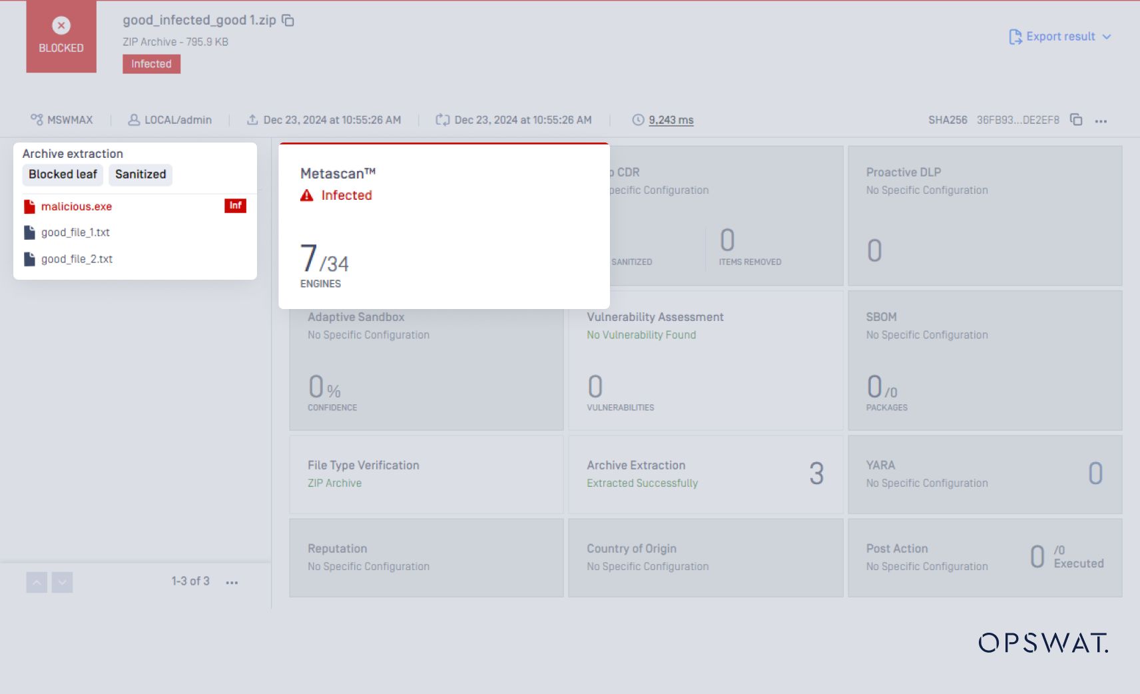
Task: Open the 9,243 ms processing time link
Action: (671, 120)
